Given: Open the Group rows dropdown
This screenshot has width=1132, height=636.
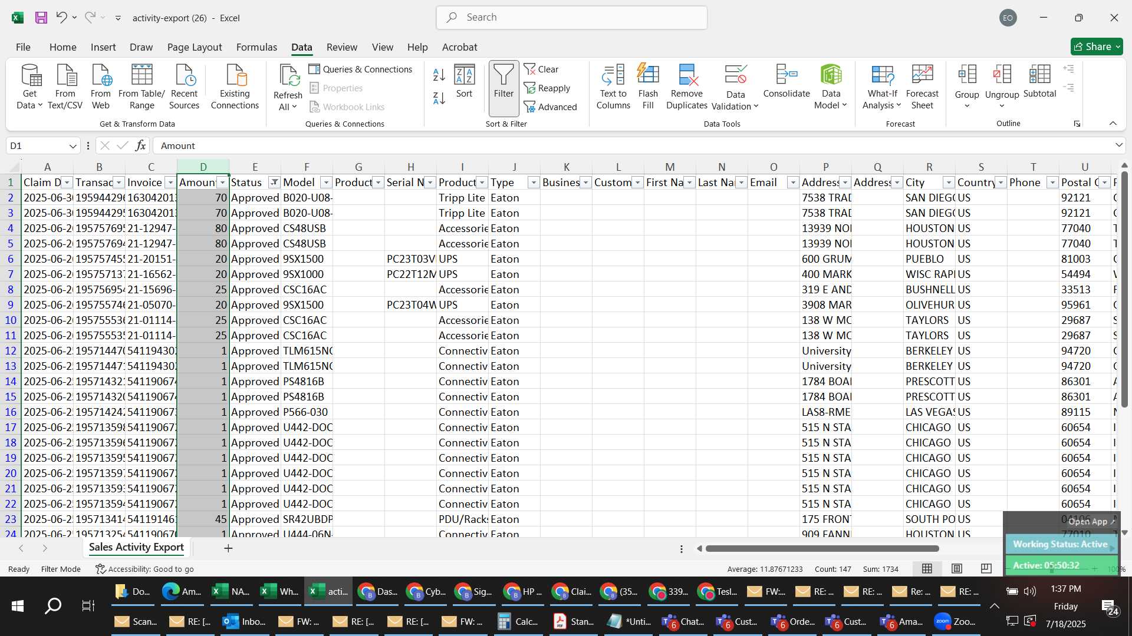Looking at the screenshot, I should pos(967,106).
